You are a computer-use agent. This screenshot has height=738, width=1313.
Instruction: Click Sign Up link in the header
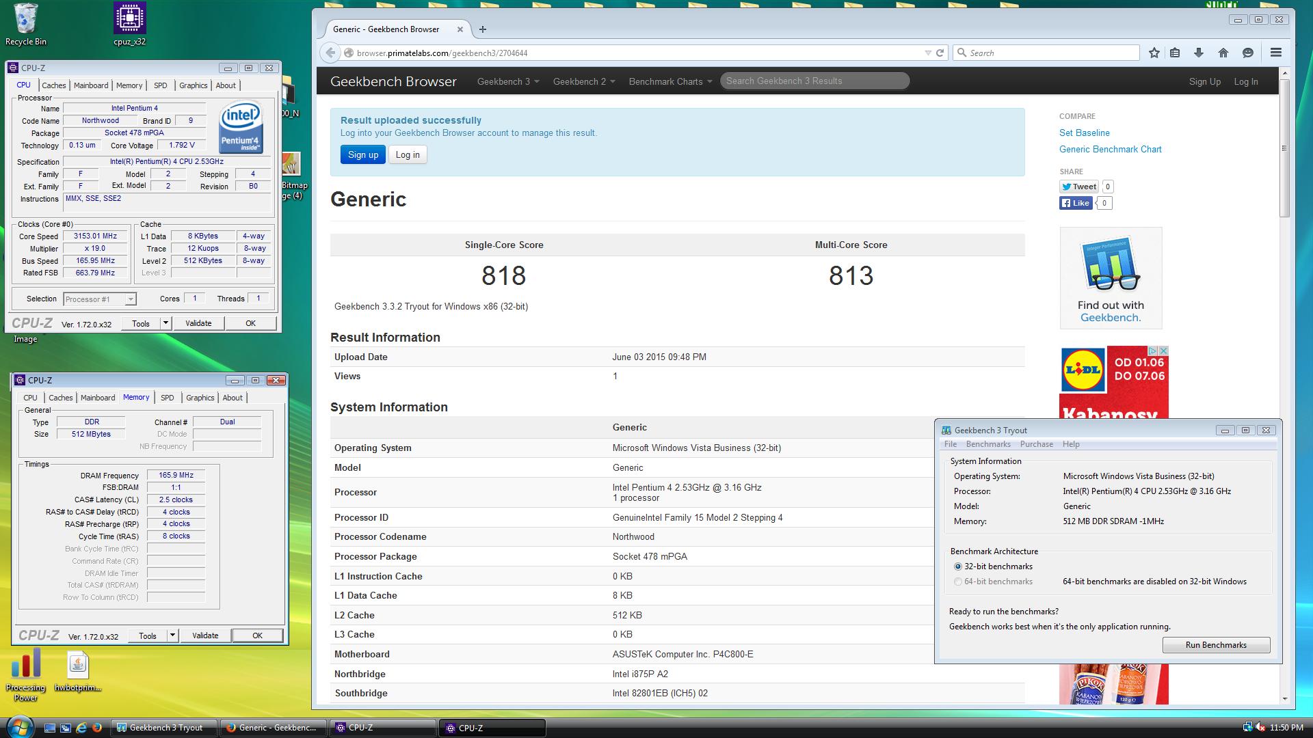pyautogui.click(x=1204, y=81)
